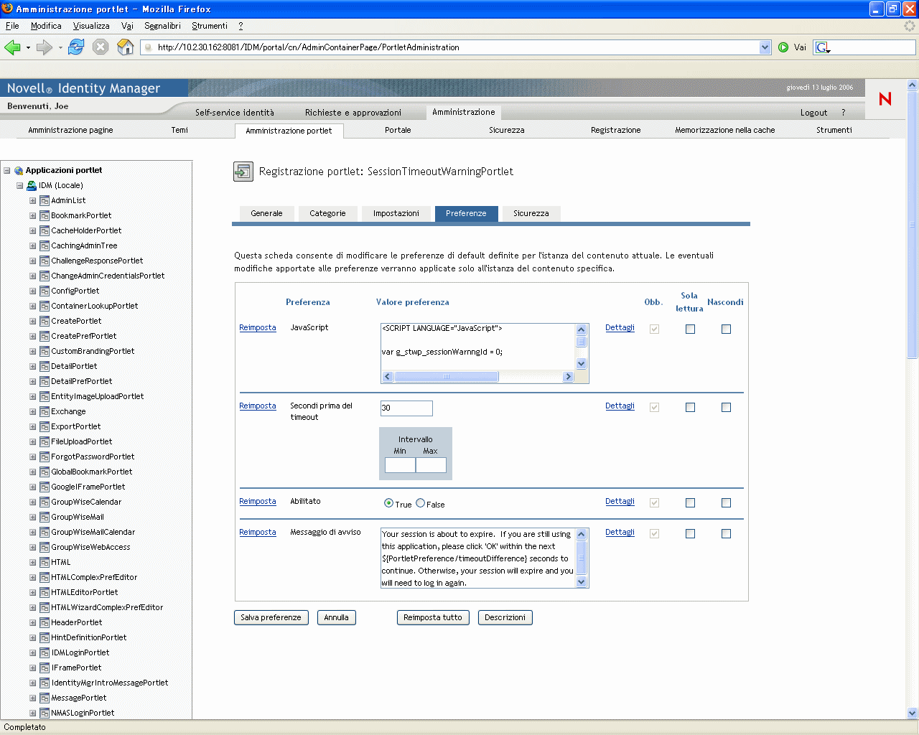Click the IDM (Locale) application icon
The width and height of the screenshot is (919, 735).
tap(32, 186)
